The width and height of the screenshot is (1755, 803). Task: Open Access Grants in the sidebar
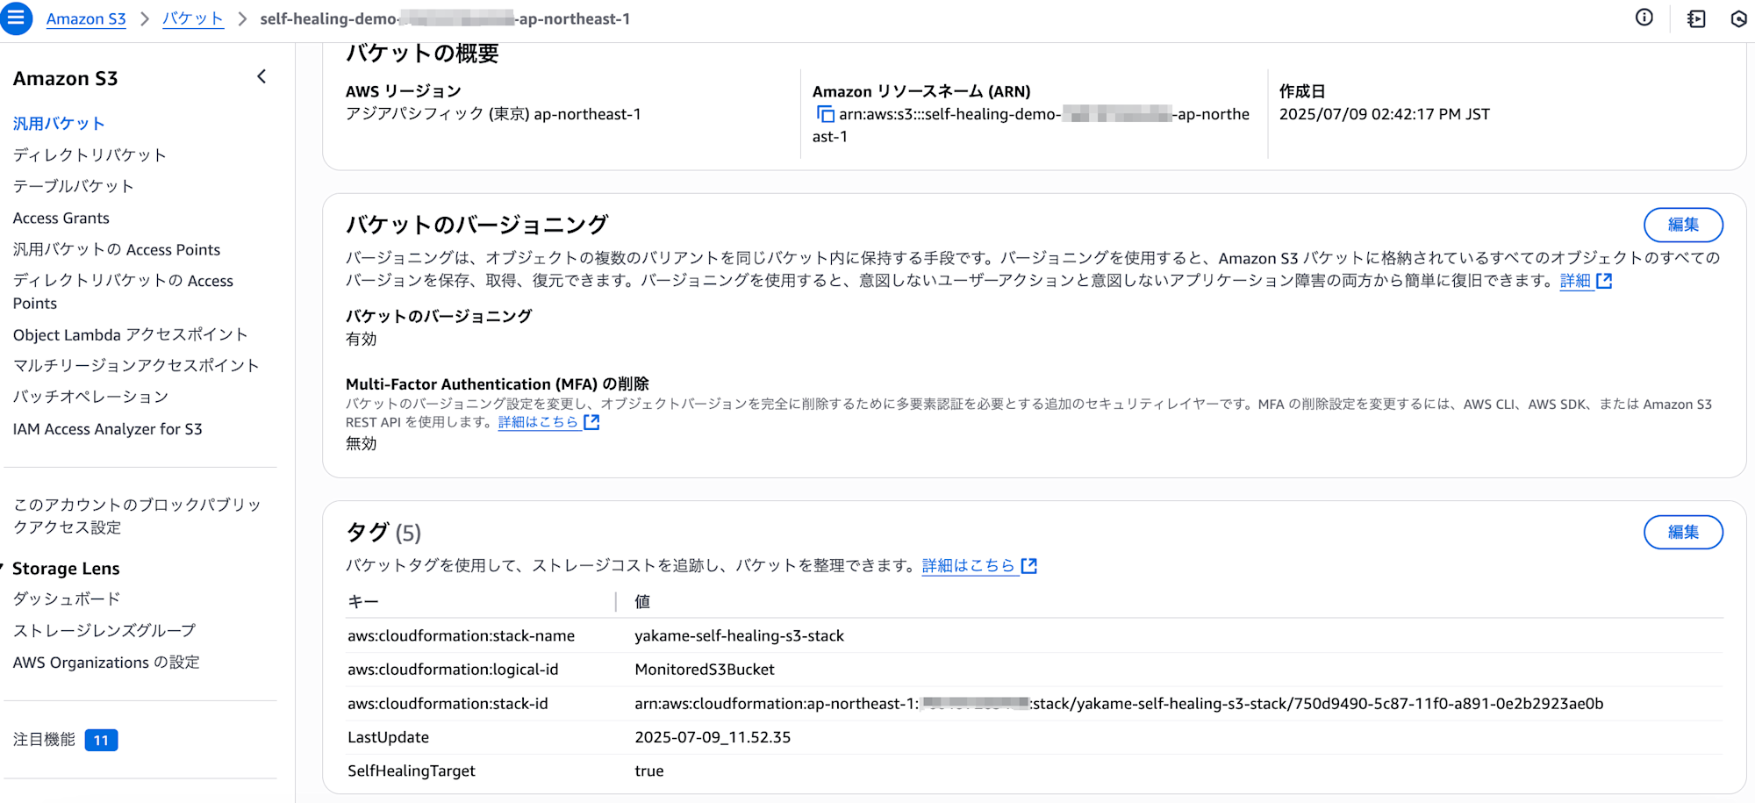[x=61, y=218]
